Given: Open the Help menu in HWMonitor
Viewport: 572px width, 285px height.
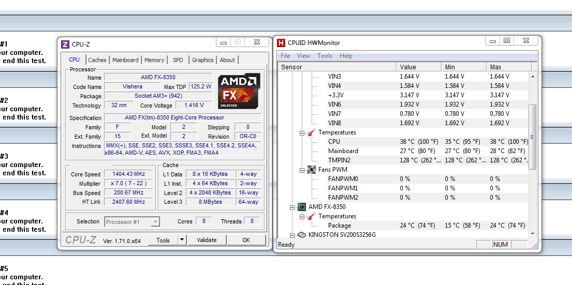Looking at the screenshot, I should (346, 56).
